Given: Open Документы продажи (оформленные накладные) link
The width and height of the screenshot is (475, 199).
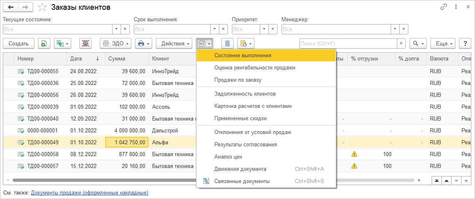Looking at the screenshot, I should [x=90, y=192].
